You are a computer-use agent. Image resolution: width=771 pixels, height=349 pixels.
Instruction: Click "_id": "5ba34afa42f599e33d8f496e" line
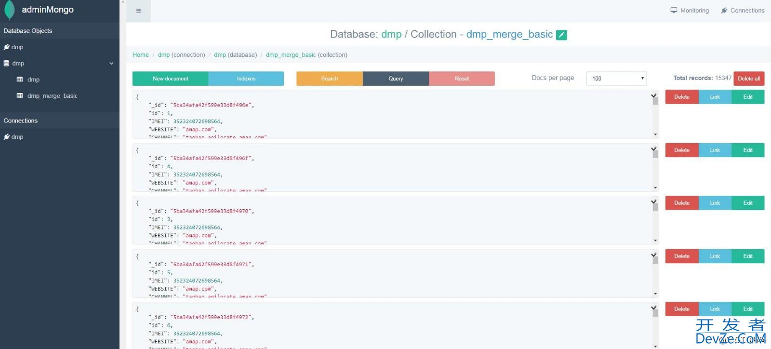coord(201,105)
